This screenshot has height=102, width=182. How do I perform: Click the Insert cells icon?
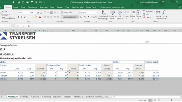(x=127, y=12)
